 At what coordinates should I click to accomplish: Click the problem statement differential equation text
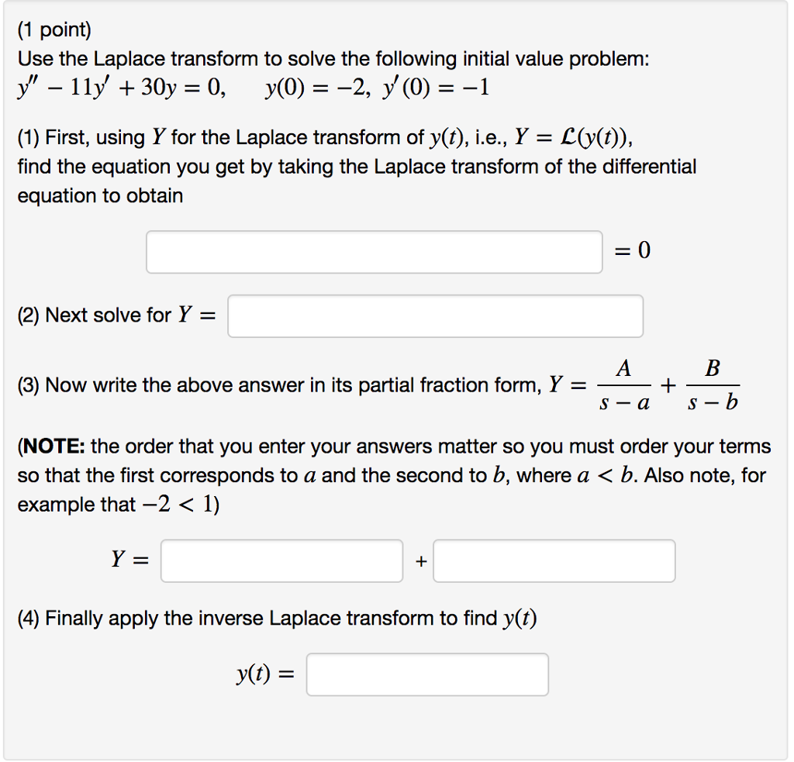tap(155, 87)
